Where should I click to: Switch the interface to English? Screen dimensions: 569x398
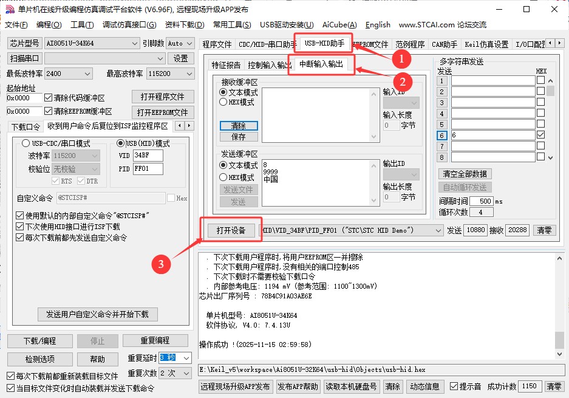point(377,25)
